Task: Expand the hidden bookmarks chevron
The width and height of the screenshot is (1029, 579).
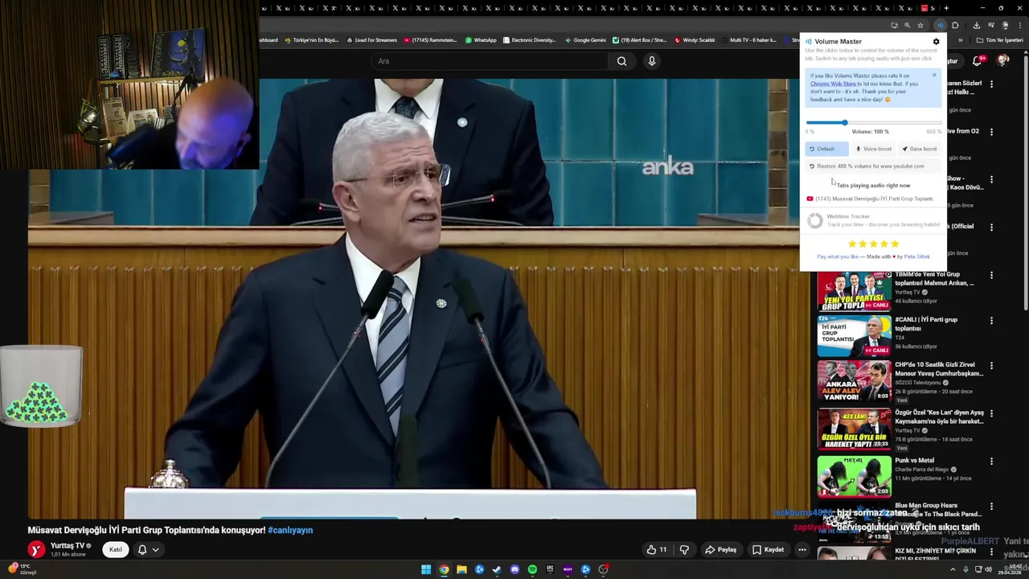Action: pyautogui.click(x=960, y=40)
